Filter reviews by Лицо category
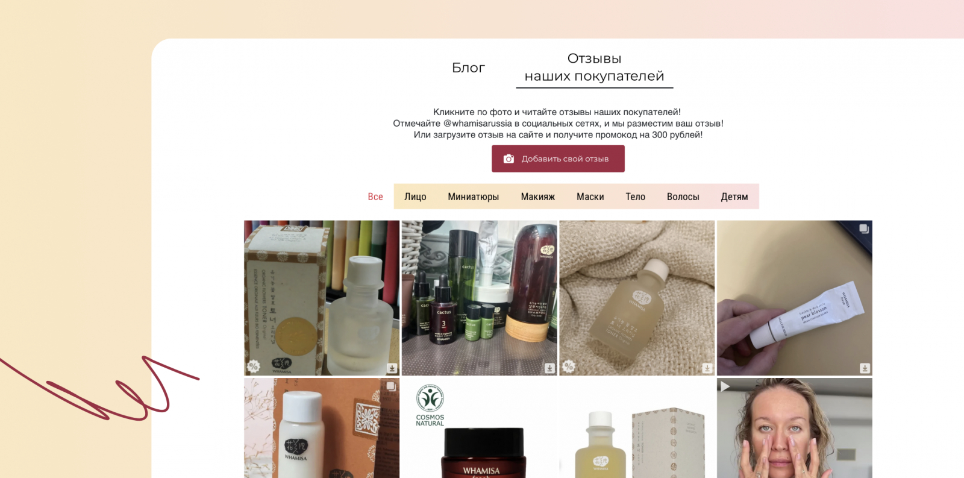The width and height of the screenshot is (964, 478). click(415, 197)
